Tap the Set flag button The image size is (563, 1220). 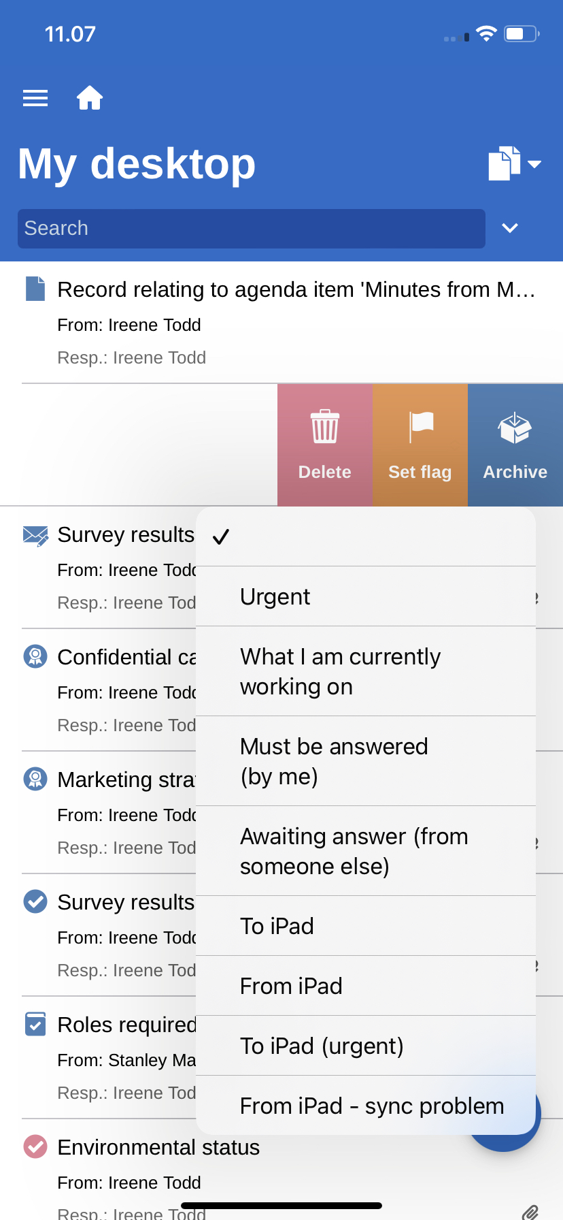coord(420,445)
